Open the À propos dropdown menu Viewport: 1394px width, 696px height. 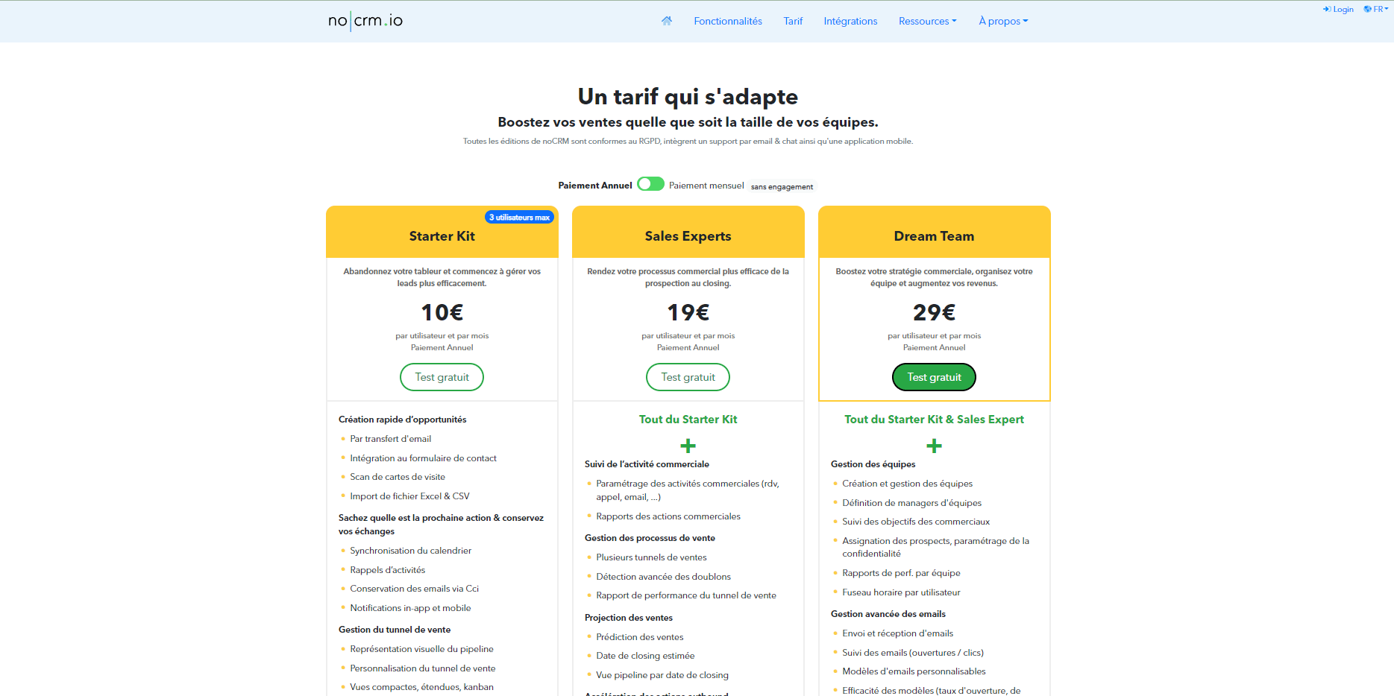click(1003, 21)
